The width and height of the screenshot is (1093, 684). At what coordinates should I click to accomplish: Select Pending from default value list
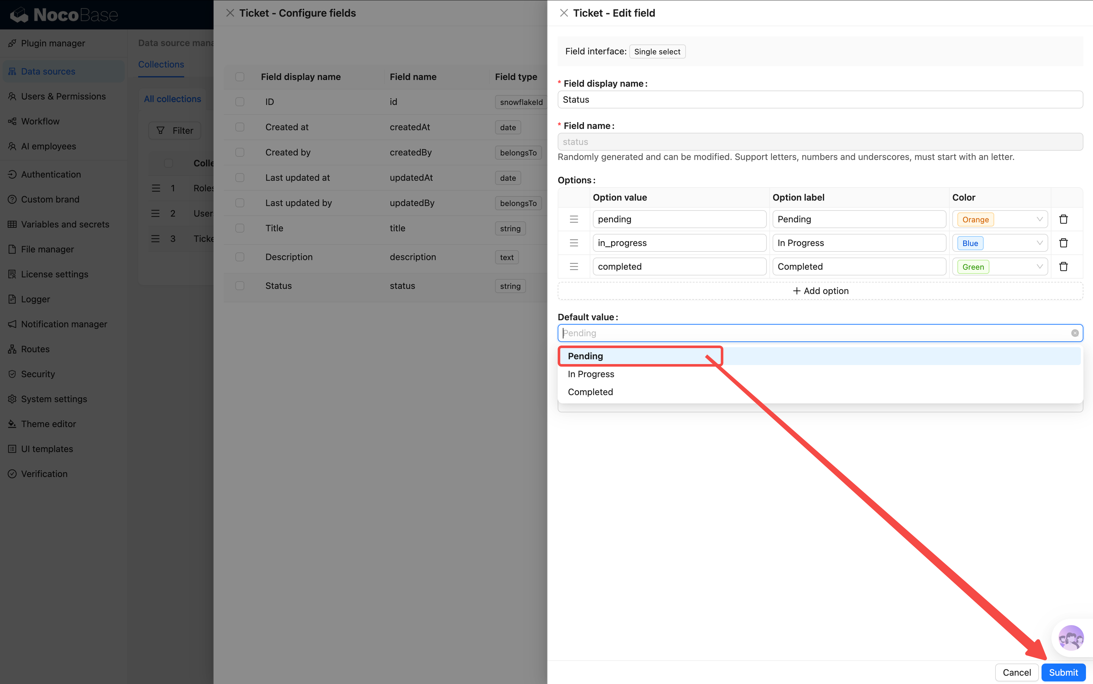586,356
